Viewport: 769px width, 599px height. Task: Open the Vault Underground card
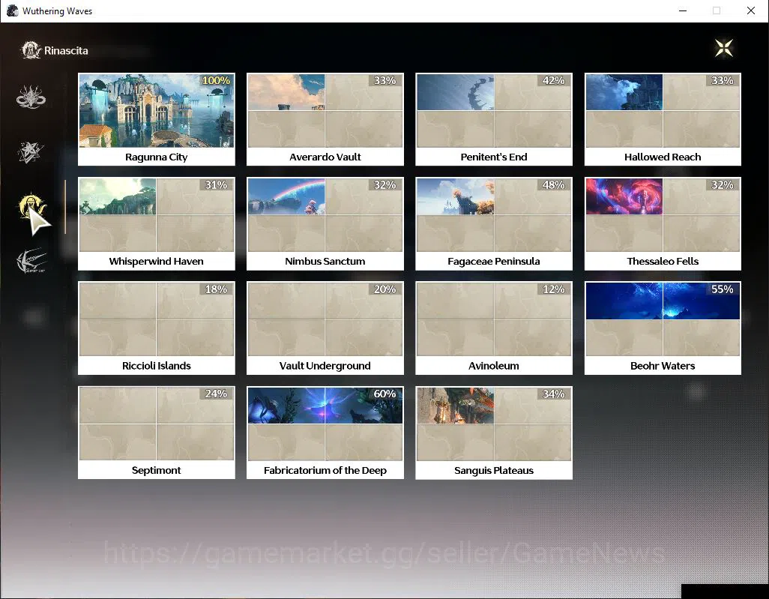click(x=325, y=328)
